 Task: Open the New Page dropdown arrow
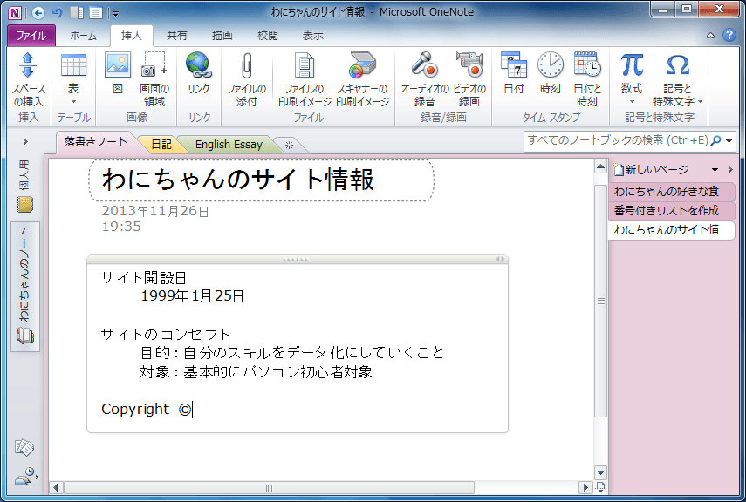point(715,170)
